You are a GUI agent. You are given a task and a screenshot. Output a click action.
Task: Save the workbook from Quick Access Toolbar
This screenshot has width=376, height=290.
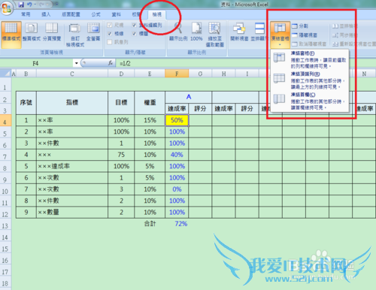coord(21,5)
